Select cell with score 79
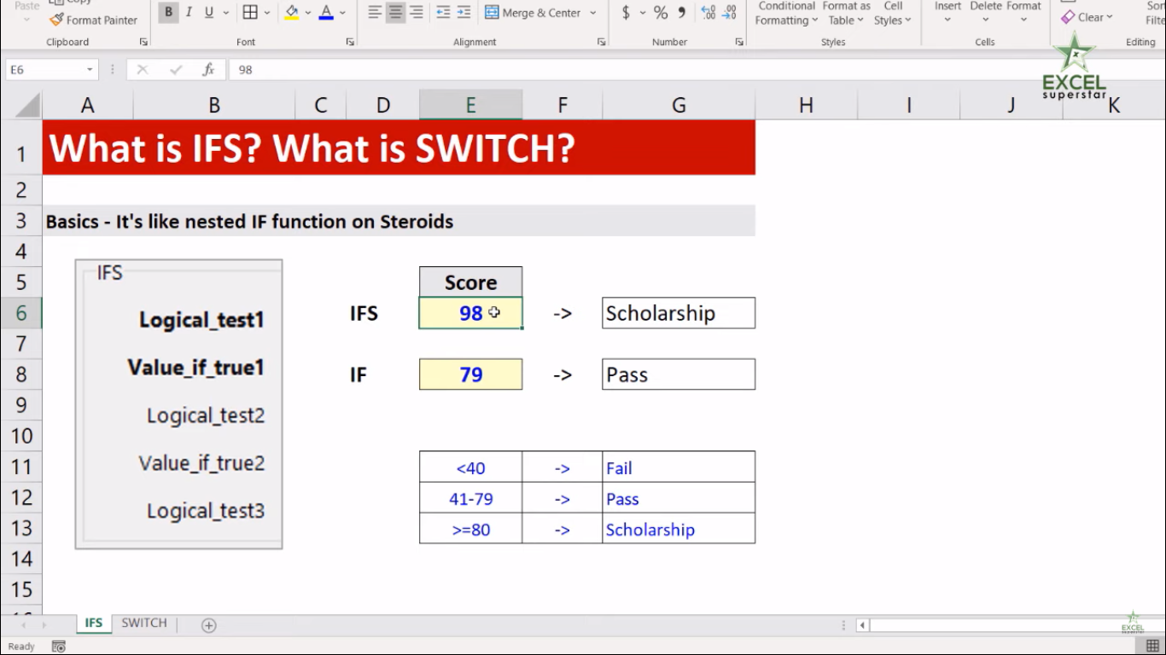Screen dimensions: 1166x655 click(470, 374)
